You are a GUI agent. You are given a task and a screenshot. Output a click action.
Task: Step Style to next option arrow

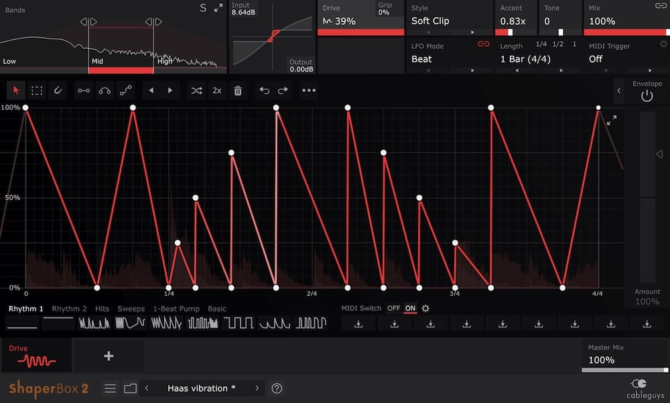[x=472, y=32]
